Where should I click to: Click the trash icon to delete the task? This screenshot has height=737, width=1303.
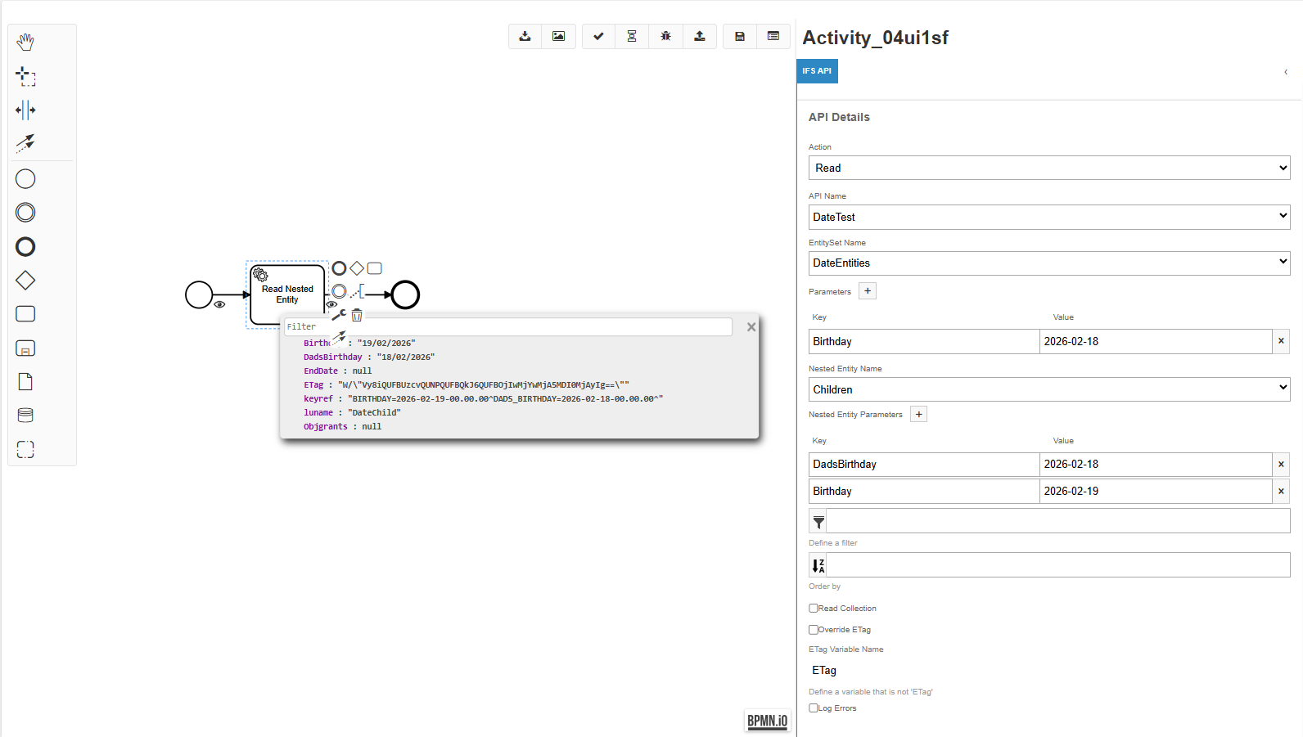[x=357, y=315]
